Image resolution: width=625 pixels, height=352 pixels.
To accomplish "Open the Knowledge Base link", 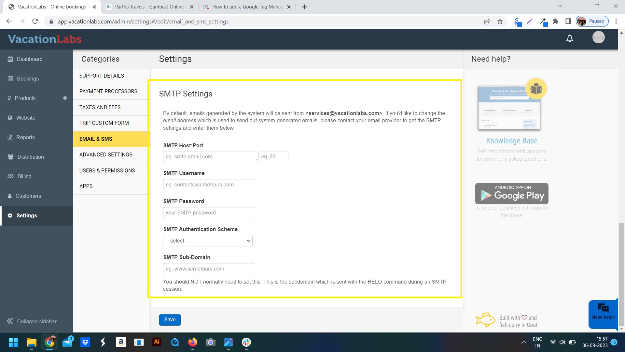I will [512, 141].
